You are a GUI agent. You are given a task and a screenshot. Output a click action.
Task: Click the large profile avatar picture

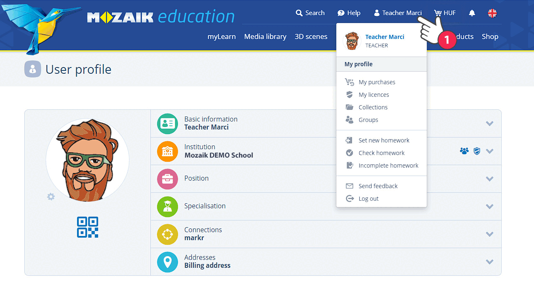(x=88, y=160)
